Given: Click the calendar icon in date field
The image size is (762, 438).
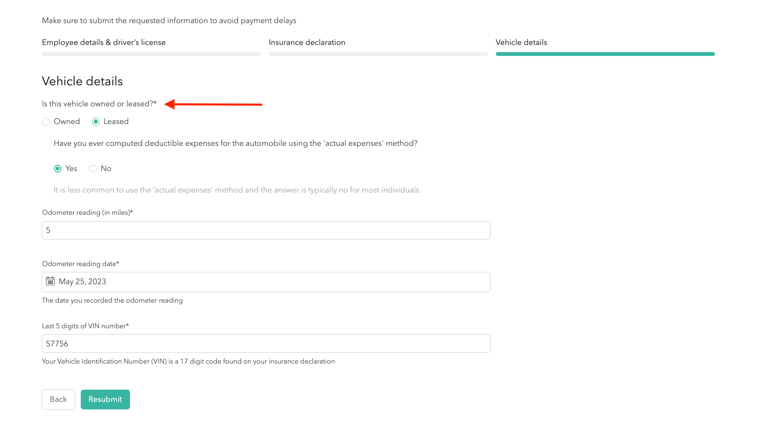Looking at the screenshot, I should tap(50, 281).
